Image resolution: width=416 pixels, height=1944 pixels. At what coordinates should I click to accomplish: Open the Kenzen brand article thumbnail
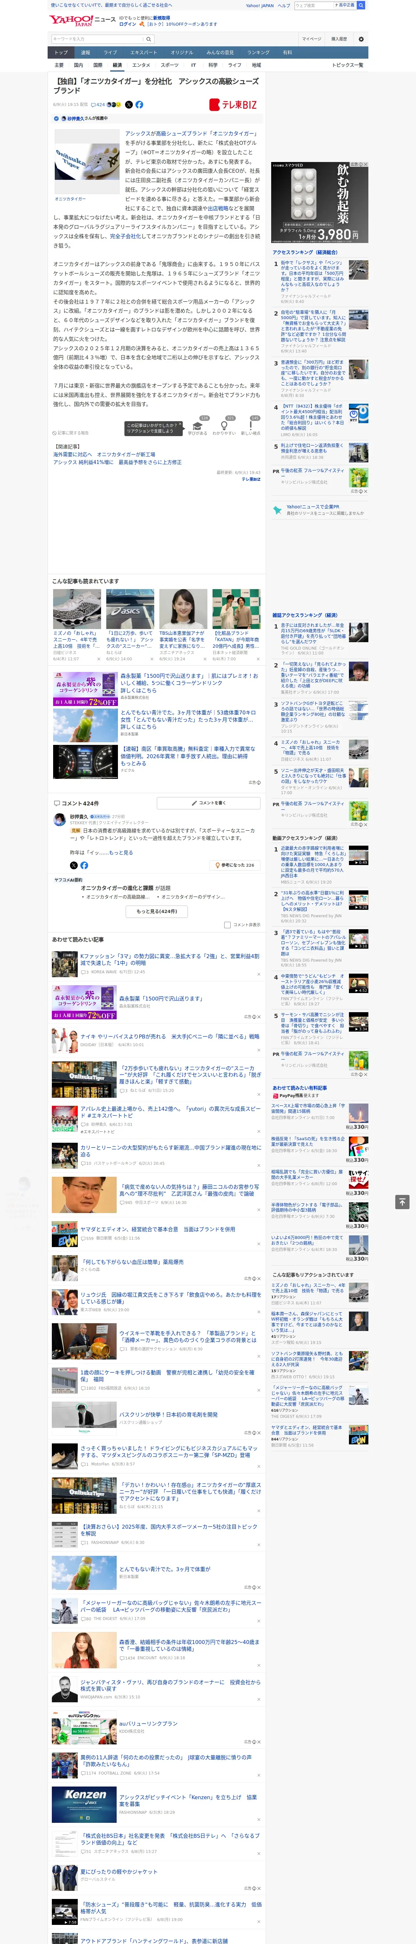click(x=84, y=1805)
